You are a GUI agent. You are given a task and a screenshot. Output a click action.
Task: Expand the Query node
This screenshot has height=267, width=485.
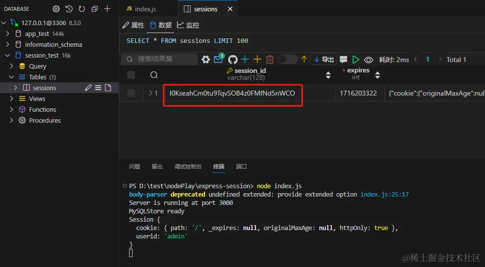[x=11, y=66]
